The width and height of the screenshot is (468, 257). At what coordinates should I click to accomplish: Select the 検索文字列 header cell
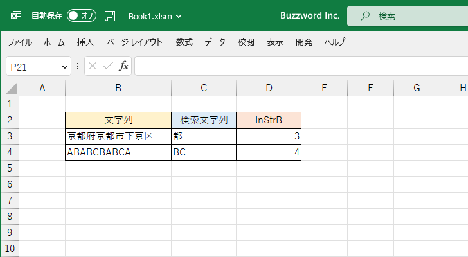[204, 120]
